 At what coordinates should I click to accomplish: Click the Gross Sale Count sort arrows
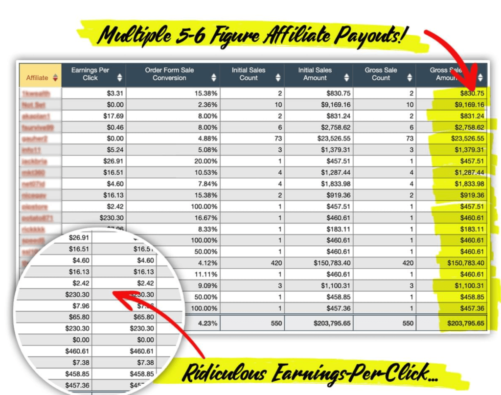(410, 77)
